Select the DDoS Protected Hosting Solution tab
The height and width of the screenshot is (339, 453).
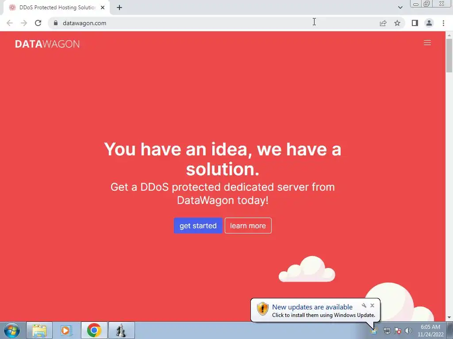coord(57,8)
